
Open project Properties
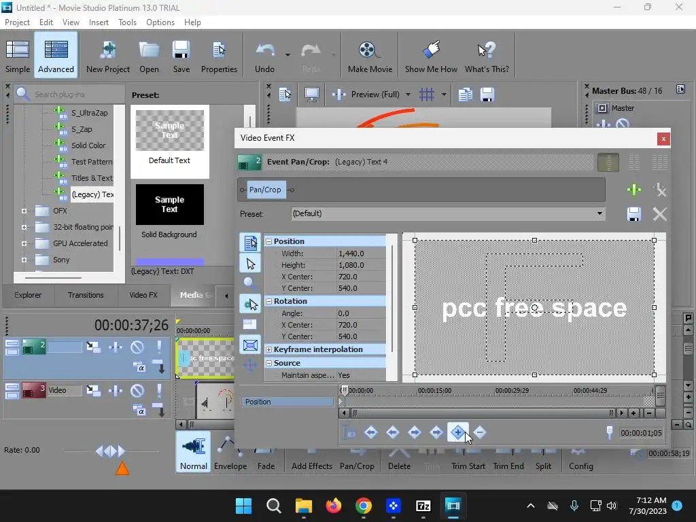click(x=219, y=56)
